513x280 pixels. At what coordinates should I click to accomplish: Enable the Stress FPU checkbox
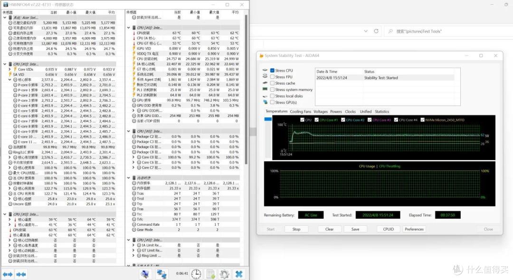click(272, 77)
